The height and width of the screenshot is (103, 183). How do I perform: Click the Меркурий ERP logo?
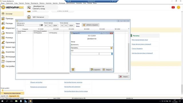pyautogui.click(x=12, y=7)
